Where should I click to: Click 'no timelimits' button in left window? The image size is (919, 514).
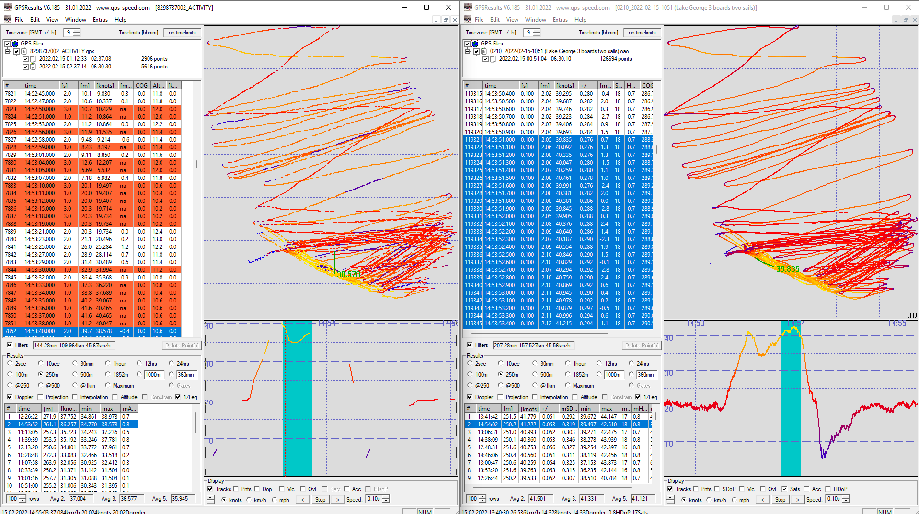click(182, 33)
